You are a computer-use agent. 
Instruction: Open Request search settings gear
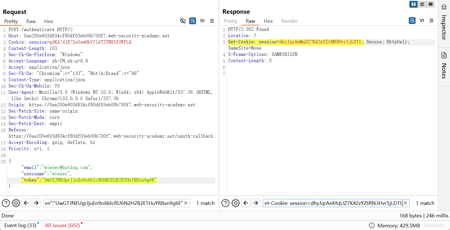16,203
